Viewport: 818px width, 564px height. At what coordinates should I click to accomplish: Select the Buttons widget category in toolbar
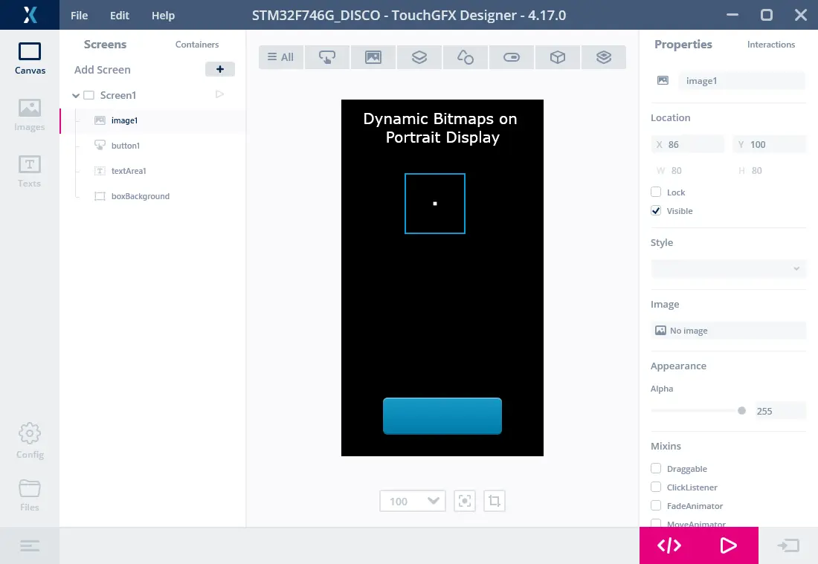coord(327,57)
